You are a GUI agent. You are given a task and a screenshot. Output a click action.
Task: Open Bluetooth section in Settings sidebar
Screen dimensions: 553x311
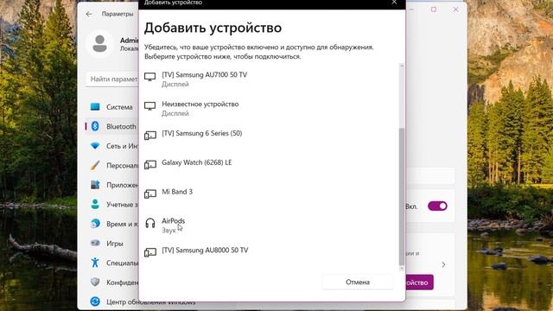point(111,126)
